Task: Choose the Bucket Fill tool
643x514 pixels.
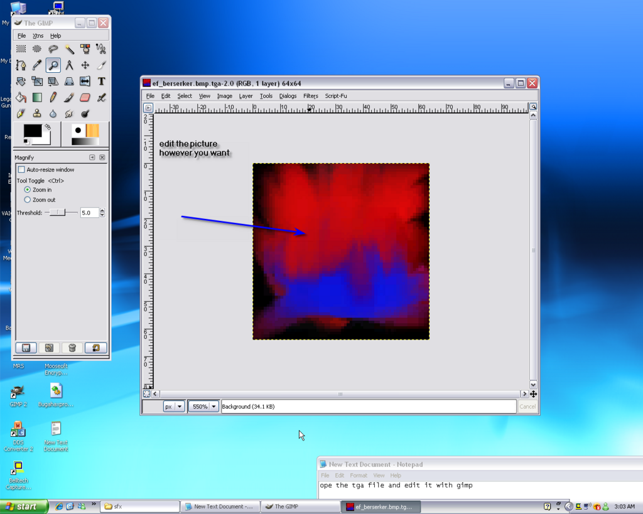Action: tap(21, 97)
